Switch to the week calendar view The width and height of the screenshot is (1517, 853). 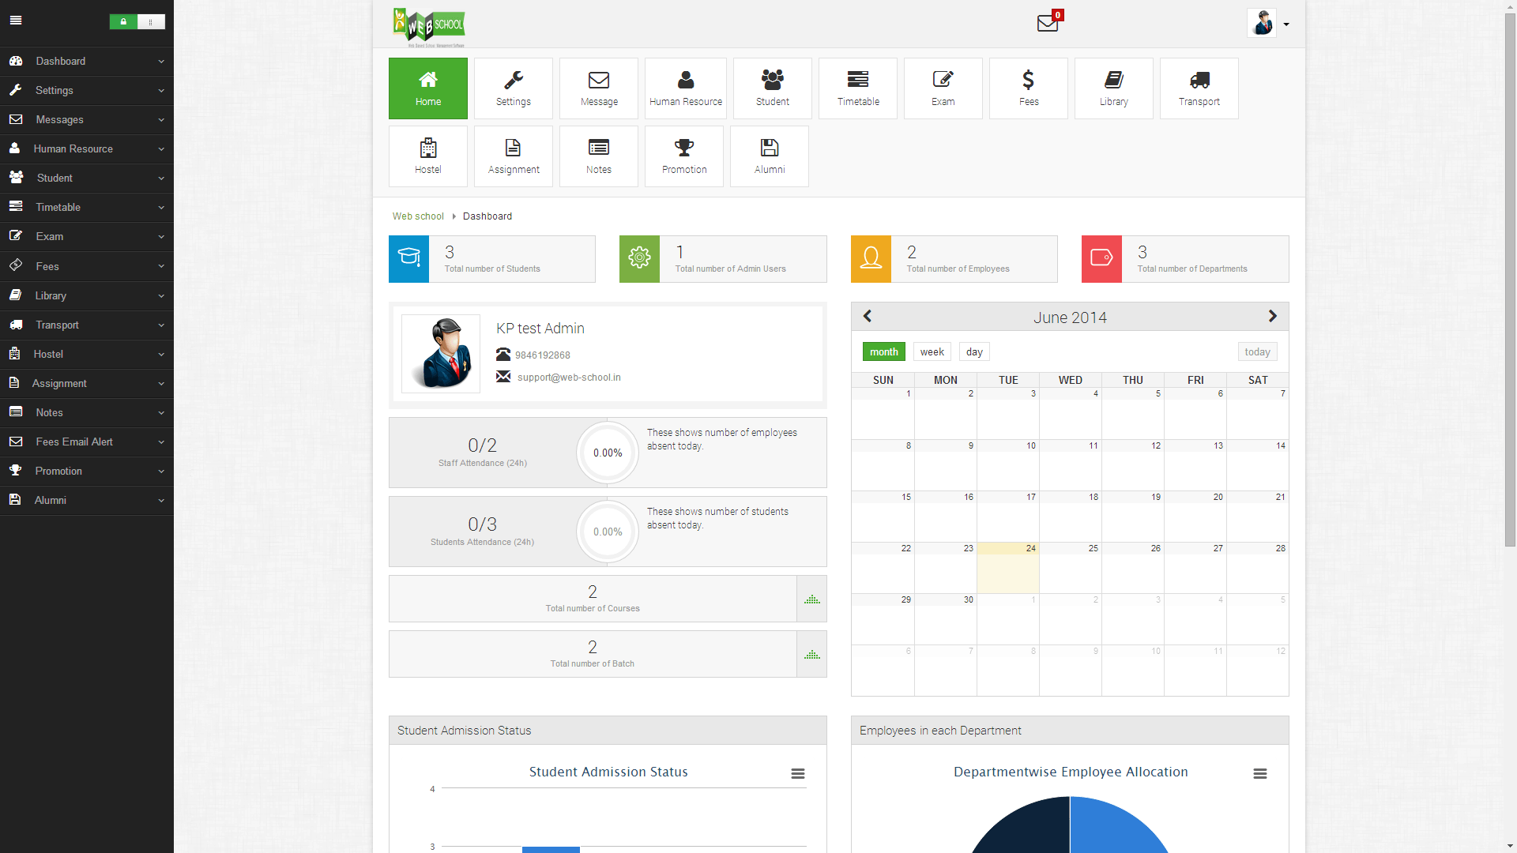coord(931,351)
